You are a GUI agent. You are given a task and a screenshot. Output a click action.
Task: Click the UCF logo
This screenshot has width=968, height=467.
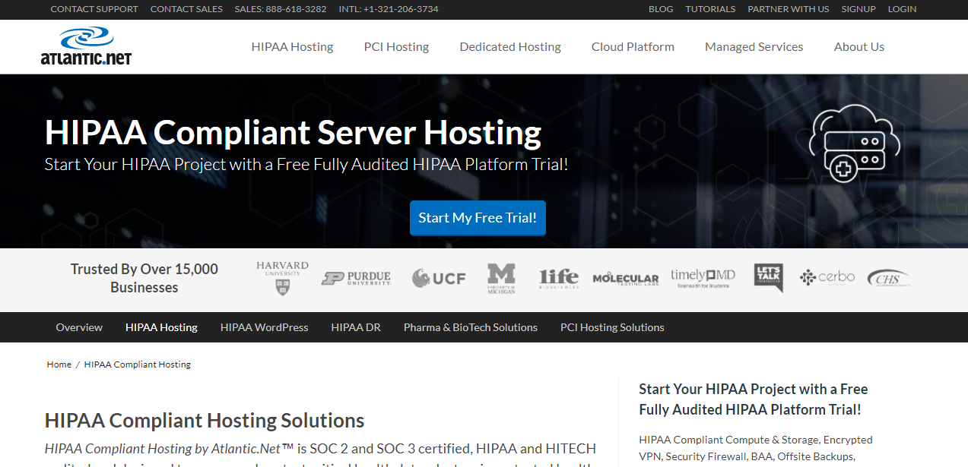439,278
